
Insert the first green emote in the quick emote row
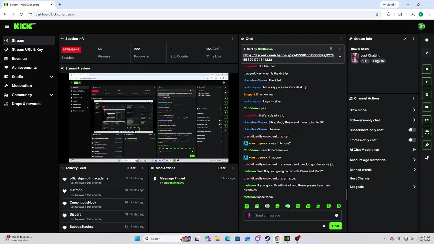pyautogui.click(x=247, y=206)
